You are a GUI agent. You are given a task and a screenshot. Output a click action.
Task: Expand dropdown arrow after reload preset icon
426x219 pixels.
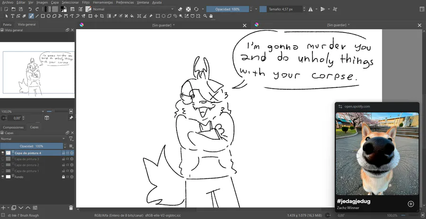[203, 9]
